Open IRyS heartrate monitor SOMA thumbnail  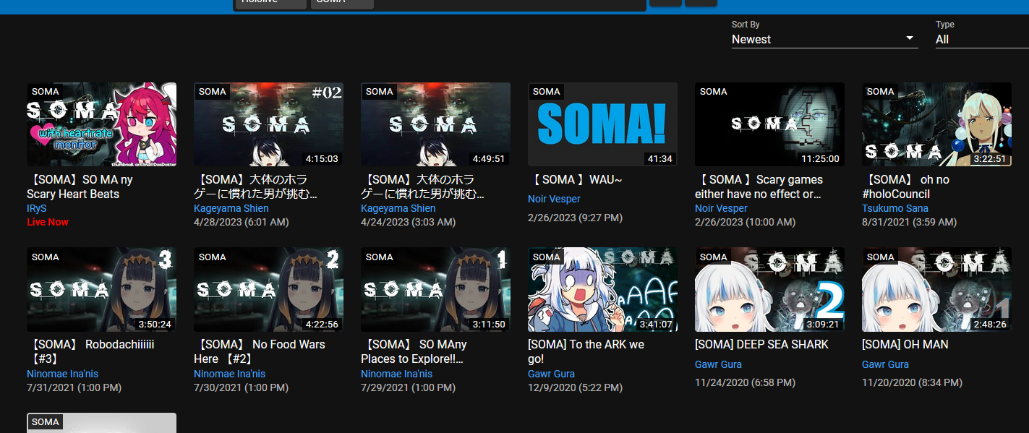point(101,124)
